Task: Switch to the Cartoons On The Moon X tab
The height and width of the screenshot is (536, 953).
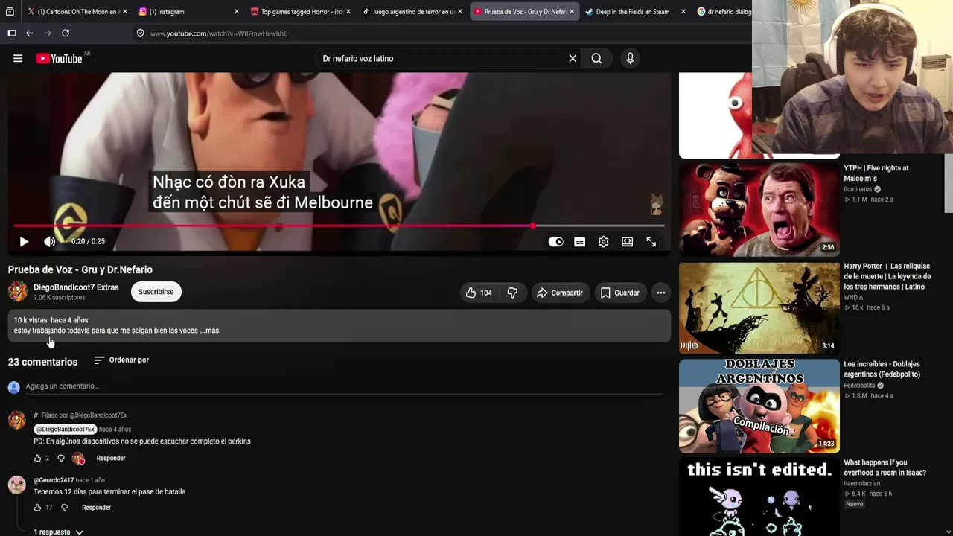Action: (x=80, y=12)
